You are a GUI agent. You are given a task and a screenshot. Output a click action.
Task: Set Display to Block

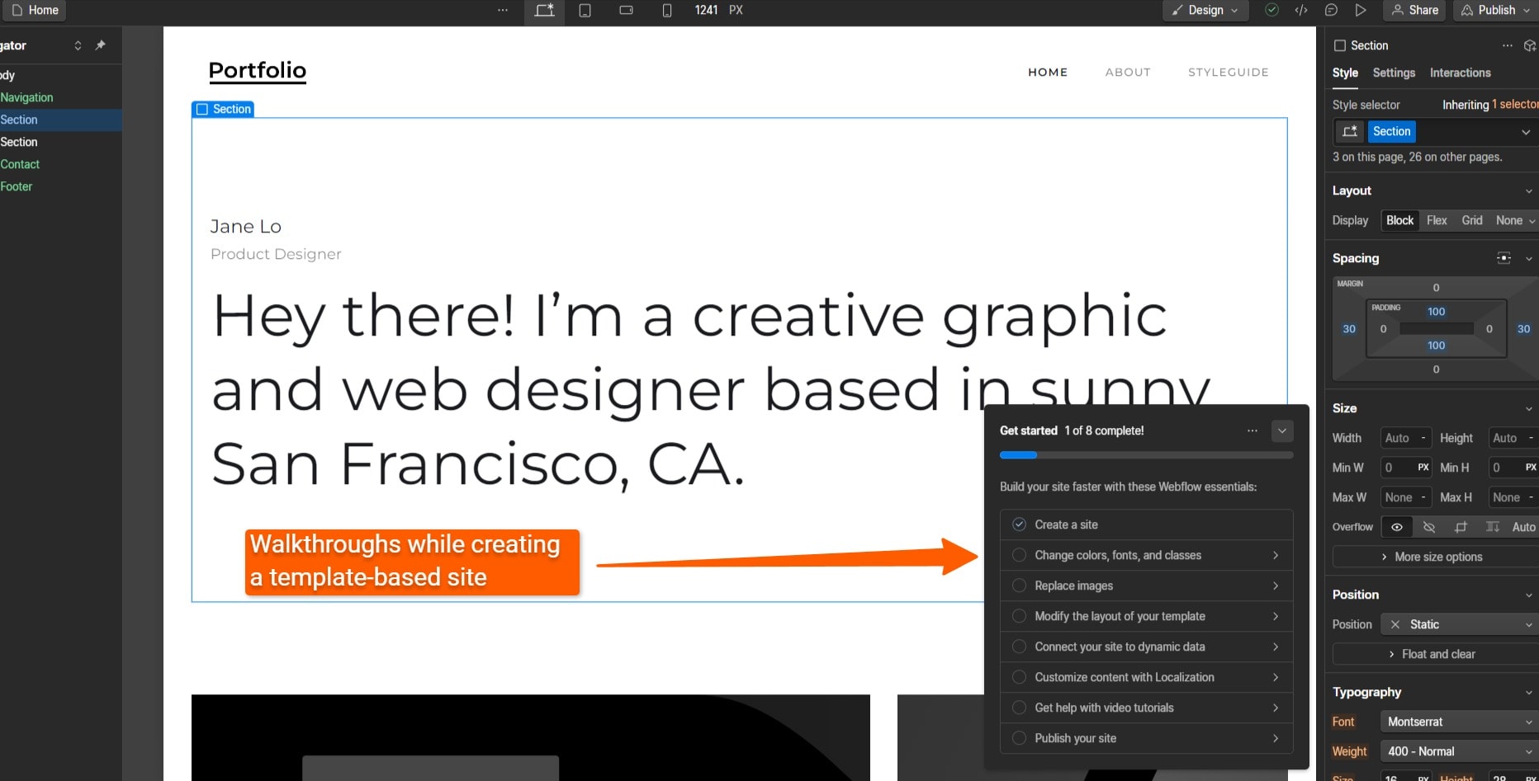(1399, 220)
